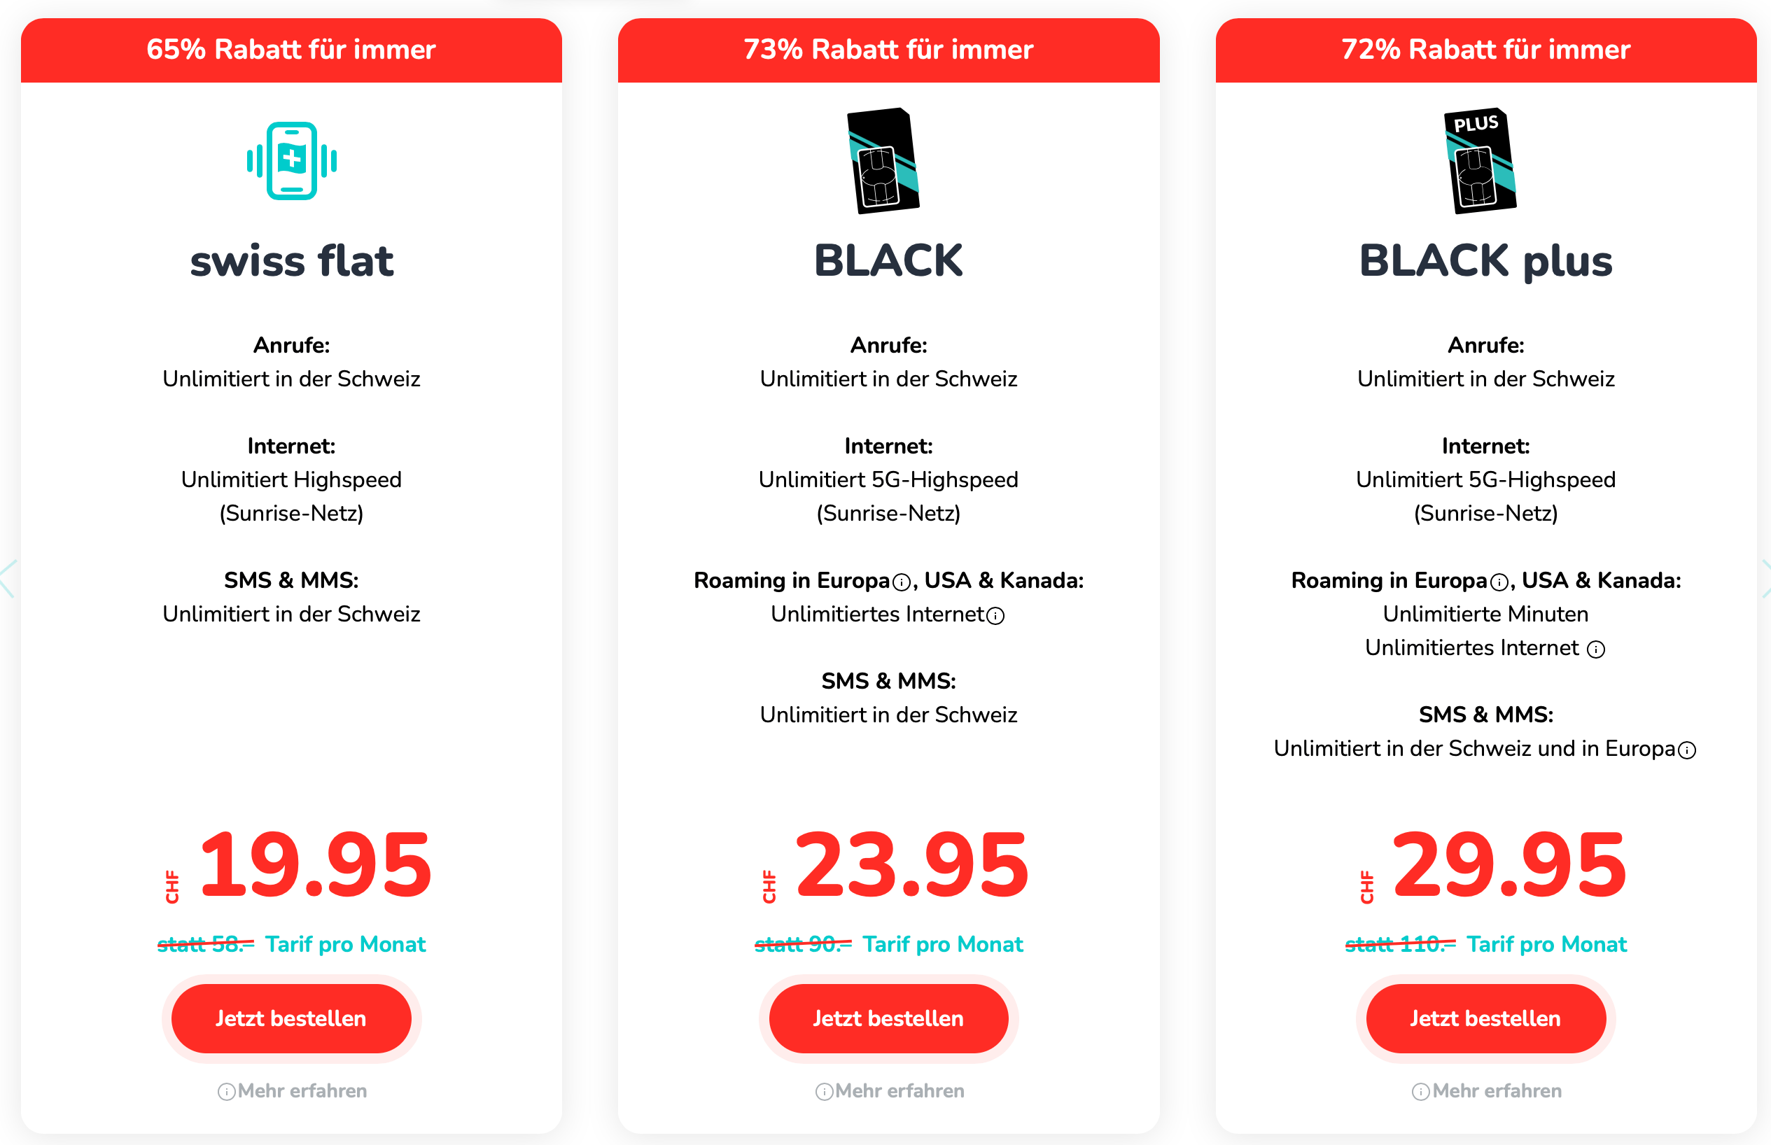Viewport: 1771px width, 1145px height.
Task: Open the info icon beside BLACK plus Roaming in Europa
Action: (x=1499, y=582)
